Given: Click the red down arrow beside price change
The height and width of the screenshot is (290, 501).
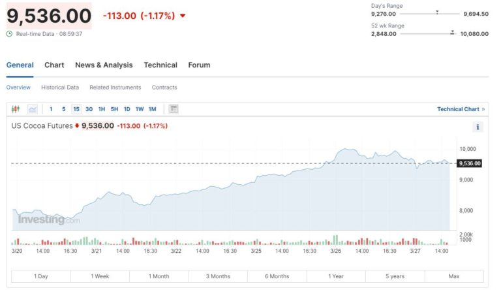Looking at the screenshot, I should (183, 16).
